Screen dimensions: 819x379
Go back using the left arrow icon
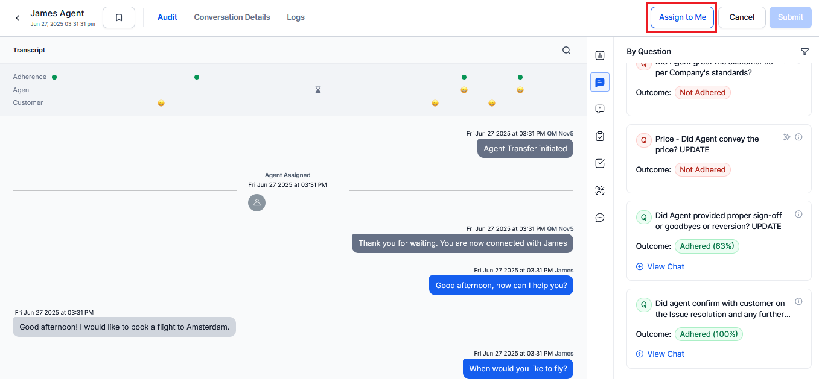pyautogui.click(x=18, y=18)
